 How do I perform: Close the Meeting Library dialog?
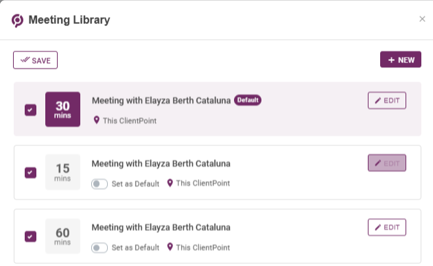click(422, 19)
